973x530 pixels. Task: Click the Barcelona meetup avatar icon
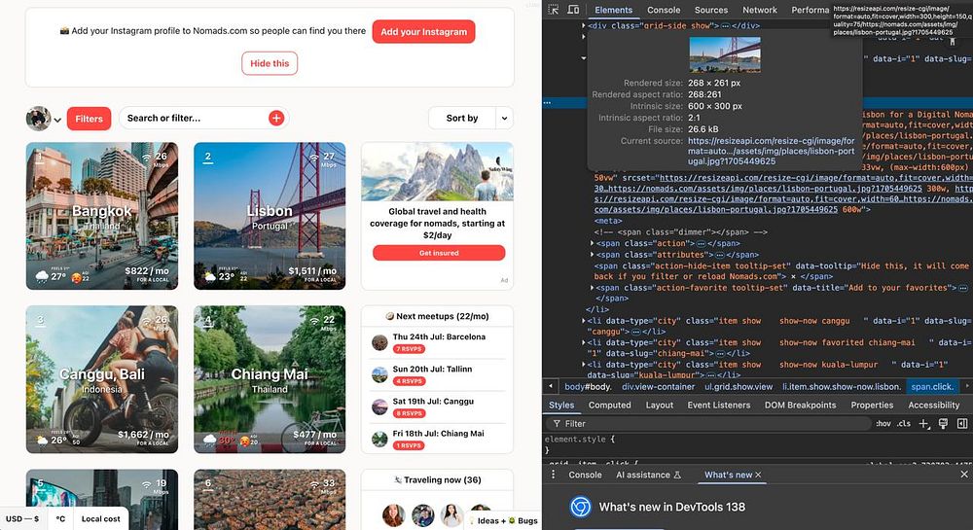[379, 342]
